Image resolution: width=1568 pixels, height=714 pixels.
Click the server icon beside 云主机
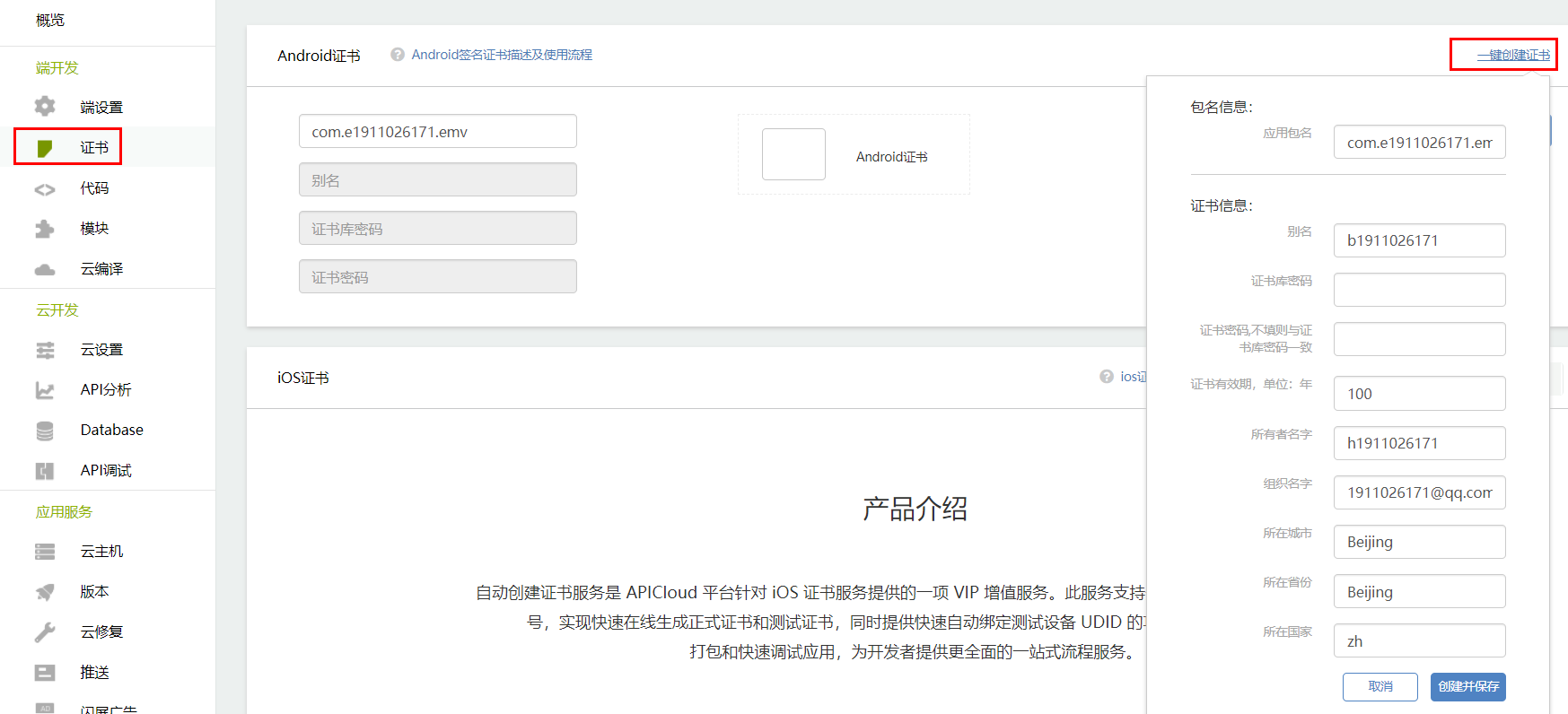coord(45,552)
